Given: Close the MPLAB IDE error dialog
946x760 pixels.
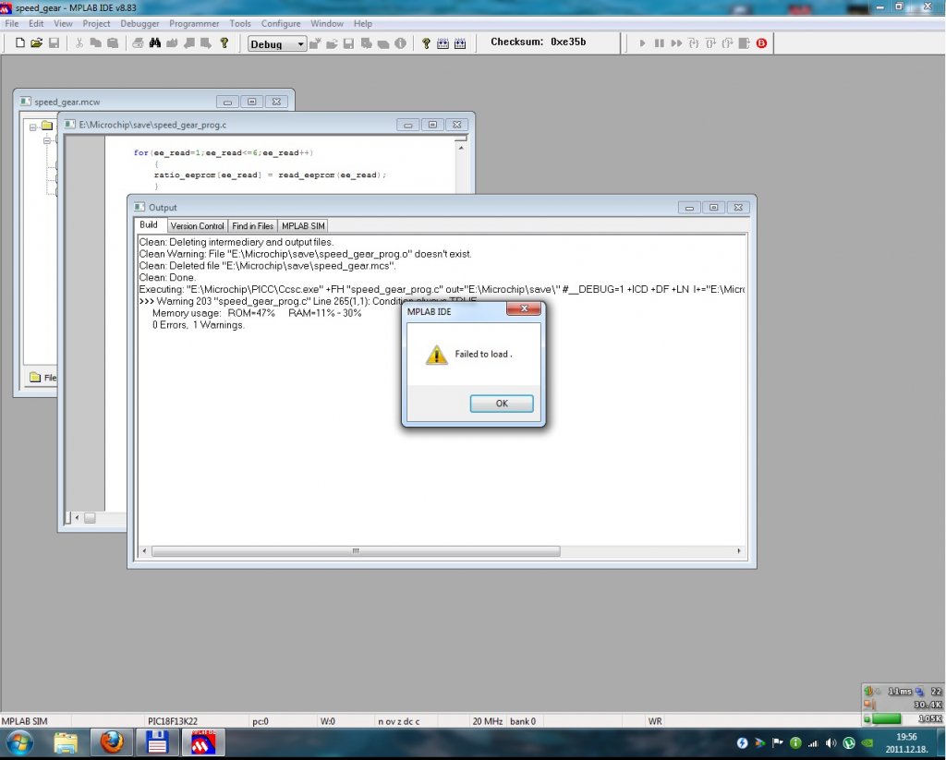Looking at the screenshot, I should 524,308.
